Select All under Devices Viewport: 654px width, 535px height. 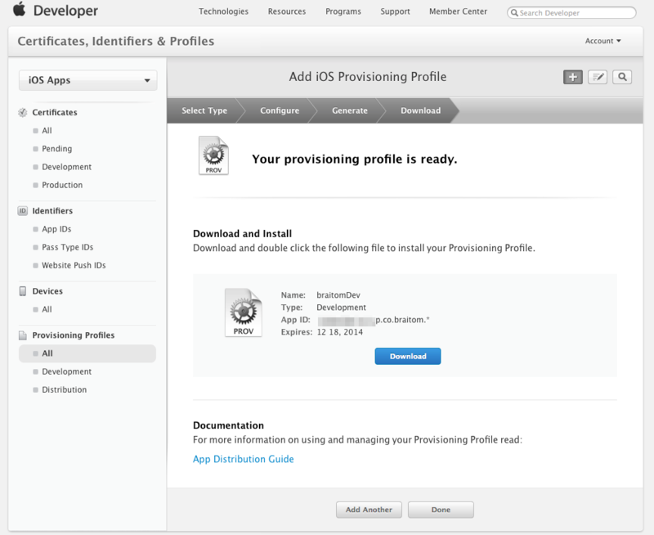click(x=47, y=309)
